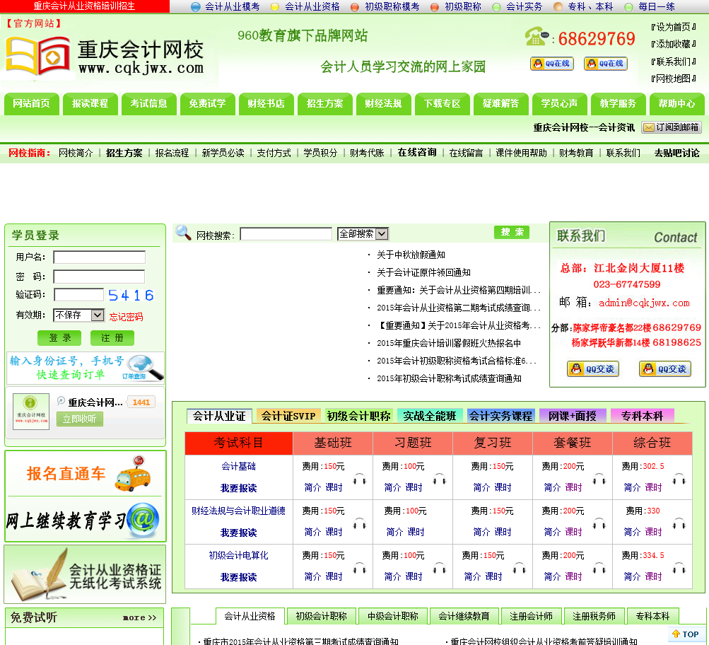Screen dimensions: 709x645
Task: Click the 添加收藏 link
Action: coord(674,45)
